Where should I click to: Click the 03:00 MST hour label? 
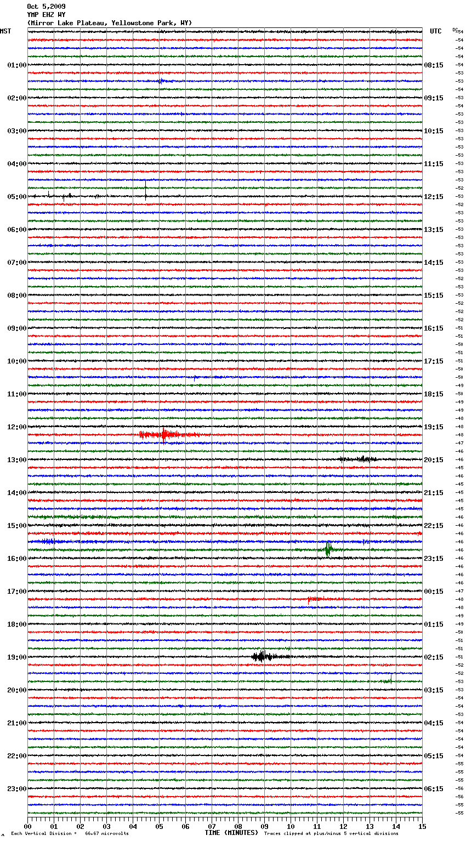(x=17, y=131)
